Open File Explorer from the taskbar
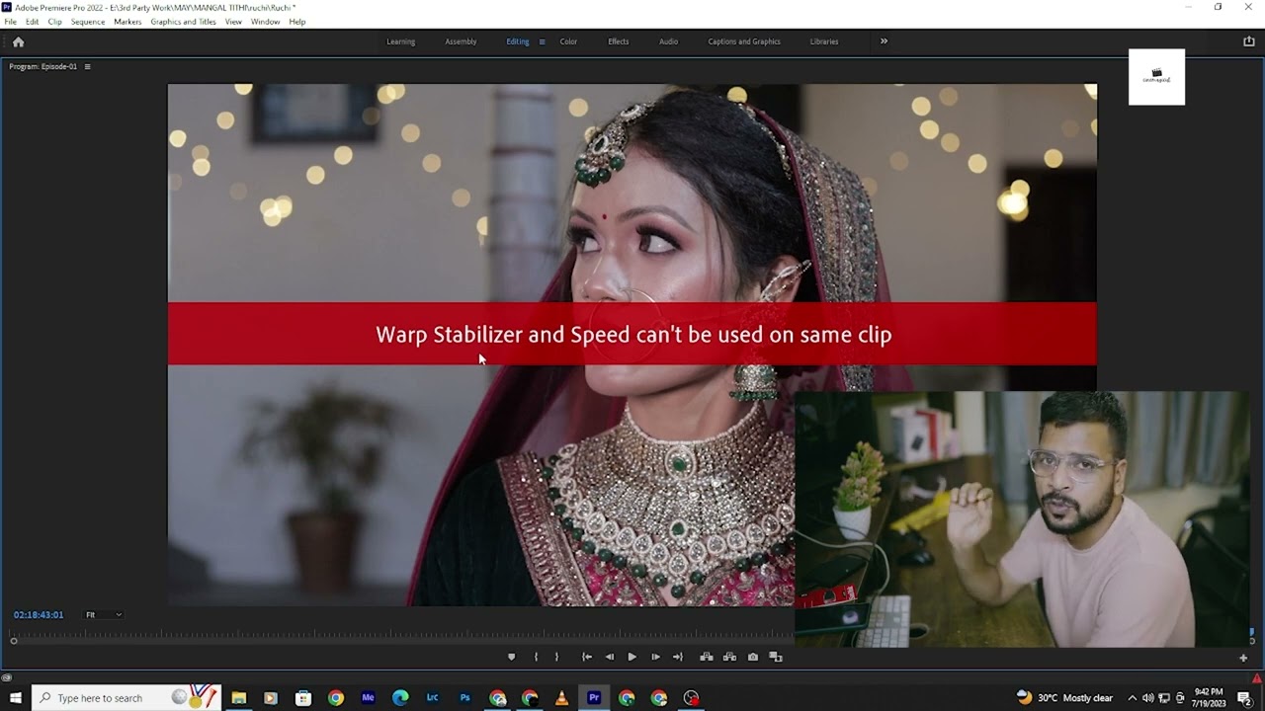Image resolution: width=1265 pixels, height=711 pixels. pyautogui.click(x=238, y=698)
